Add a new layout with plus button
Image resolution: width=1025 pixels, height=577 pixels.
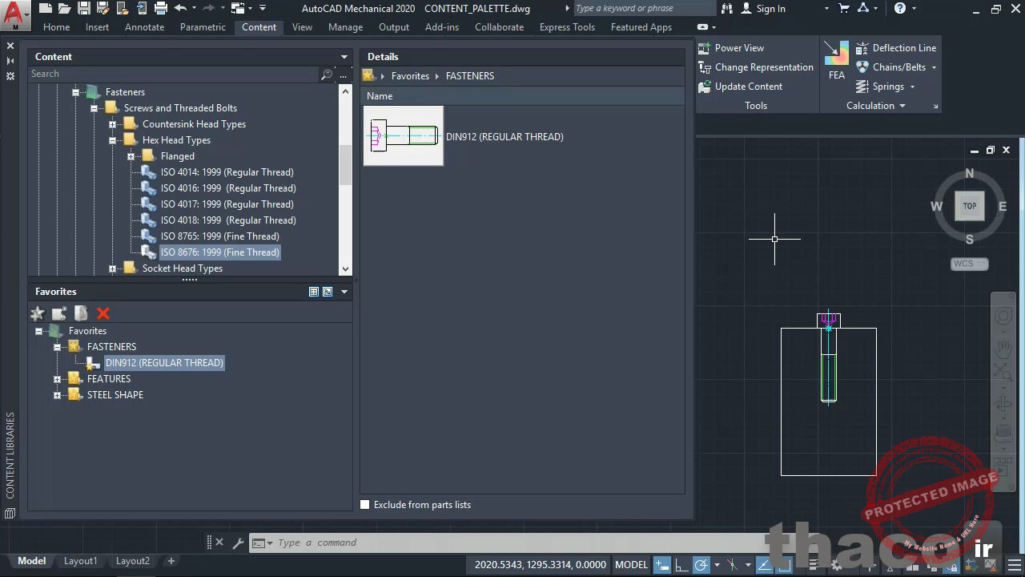click(171, 561)
